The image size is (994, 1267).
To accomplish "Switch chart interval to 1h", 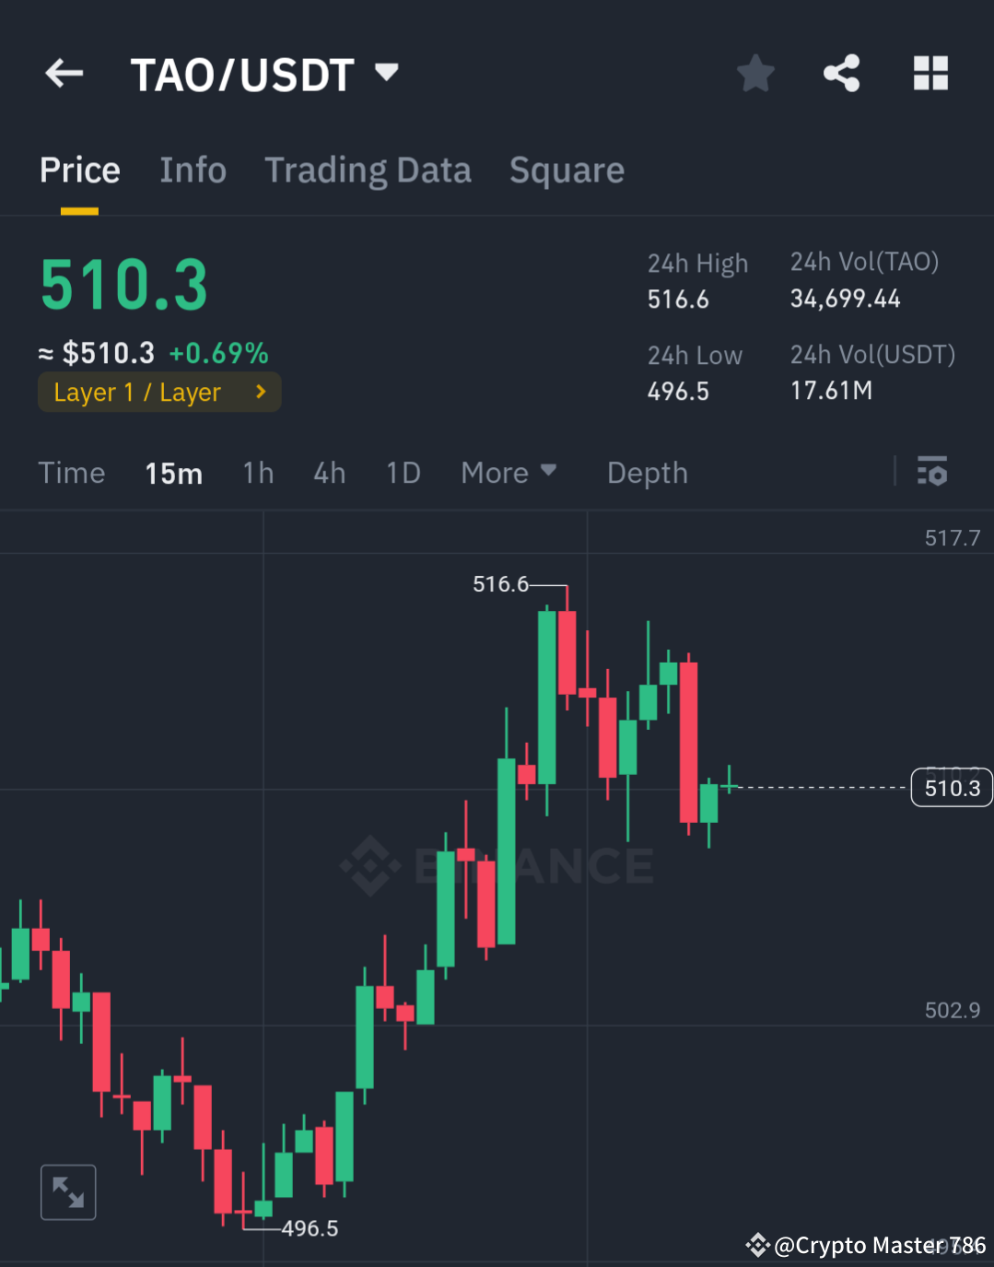I will 258,473.
